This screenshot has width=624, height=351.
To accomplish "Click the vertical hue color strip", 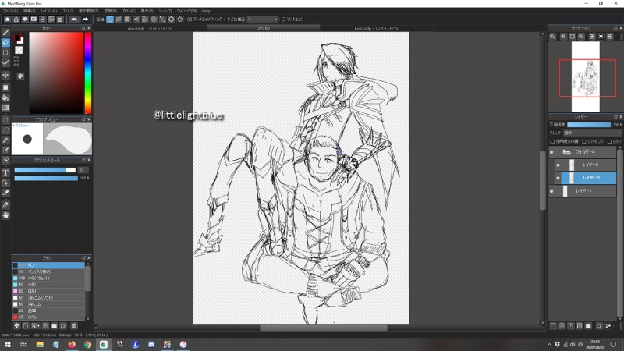I will coord(88,73).
